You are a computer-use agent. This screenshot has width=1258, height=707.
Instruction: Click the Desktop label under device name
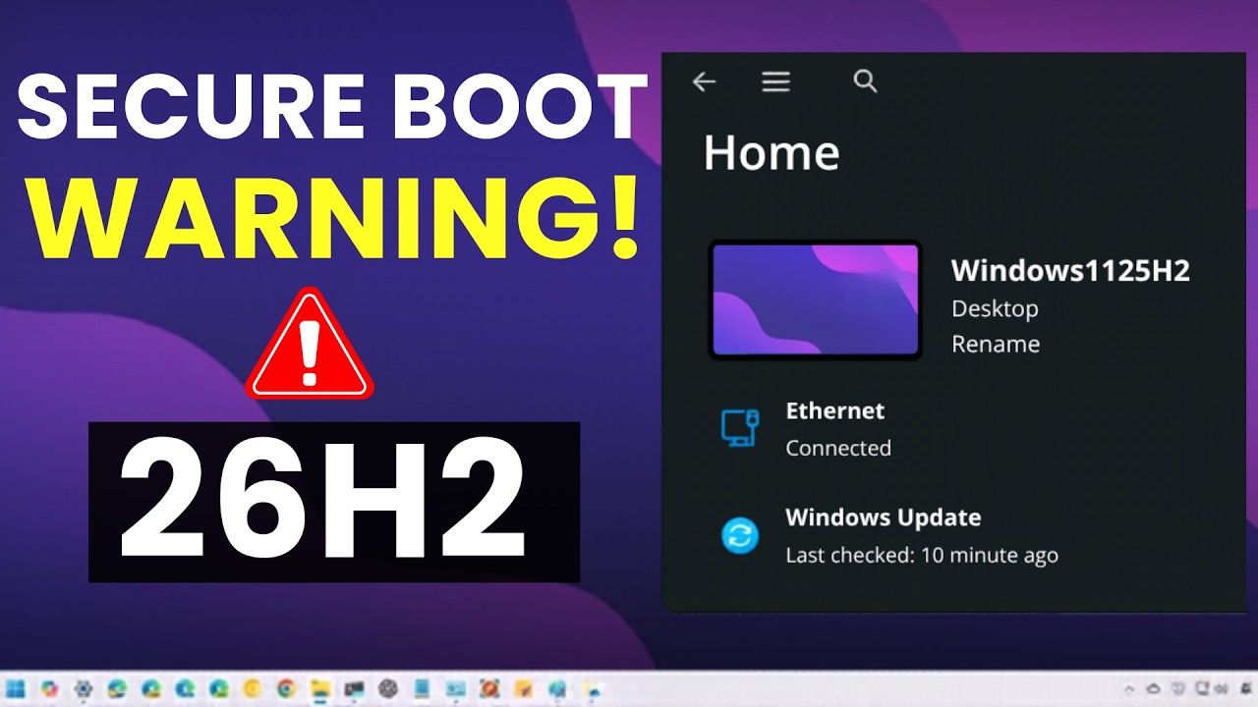pyautogui.click(x=995, y=308)
